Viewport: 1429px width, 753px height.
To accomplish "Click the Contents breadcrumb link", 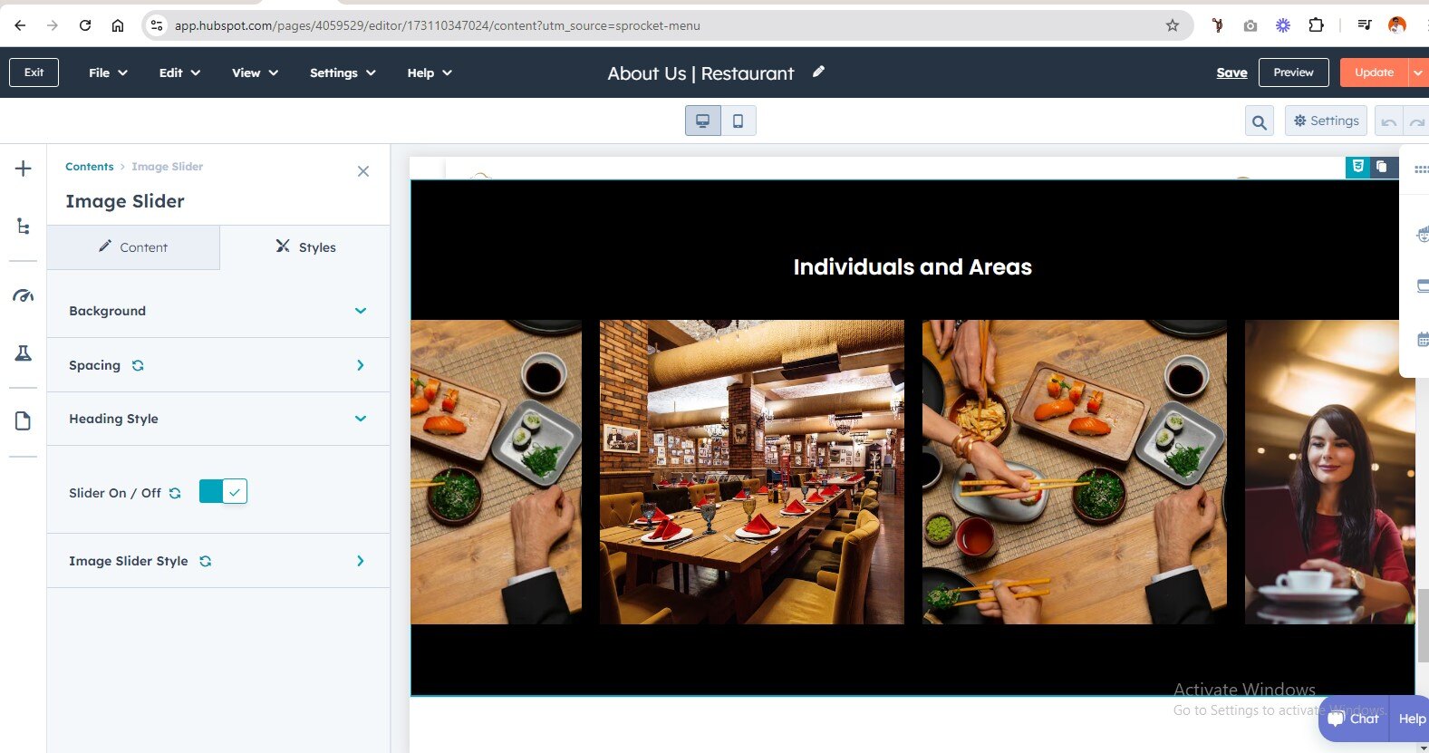I will pos(89,167).
